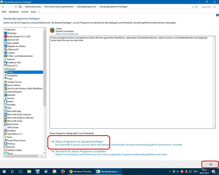Expand Standardprogramme breadcrumb chevron

click(x=98, y=7)
